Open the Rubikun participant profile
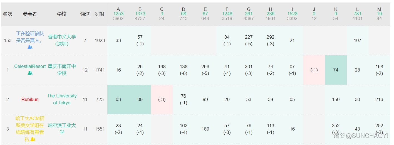The image size is (394, 145). point(30,99)
